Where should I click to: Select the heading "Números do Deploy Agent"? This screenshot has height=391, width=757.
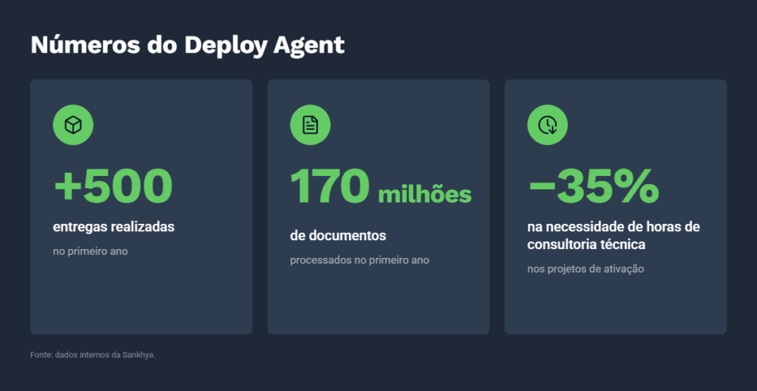pos(187,45)
